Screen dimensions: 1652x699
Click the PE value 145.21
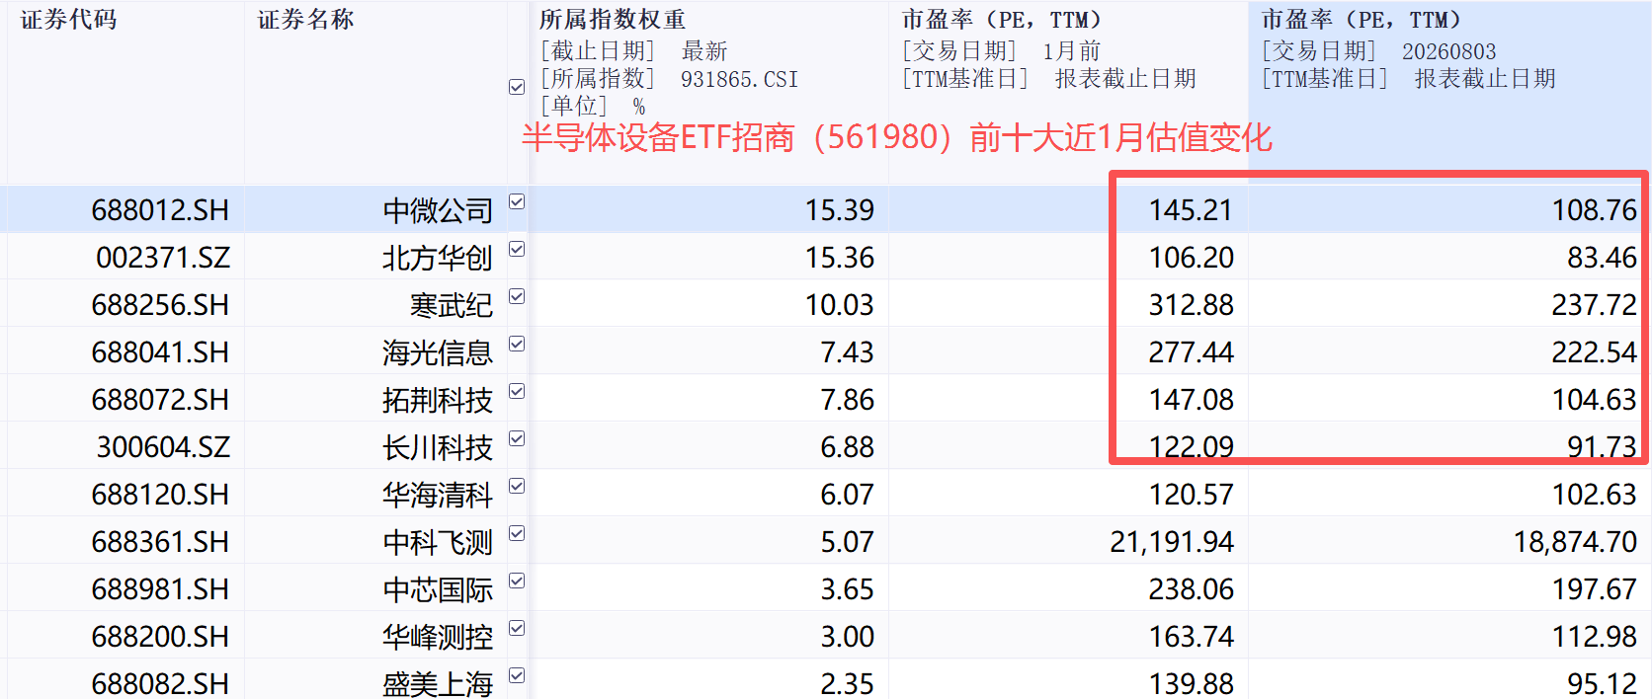click(1192, 210)
